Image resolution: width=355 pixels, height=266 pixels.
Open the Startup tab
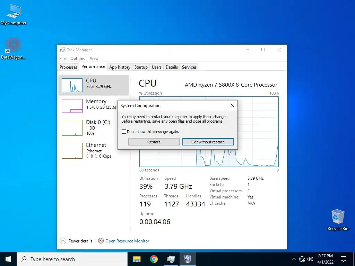pyautogui.click(x=141, y=67)
